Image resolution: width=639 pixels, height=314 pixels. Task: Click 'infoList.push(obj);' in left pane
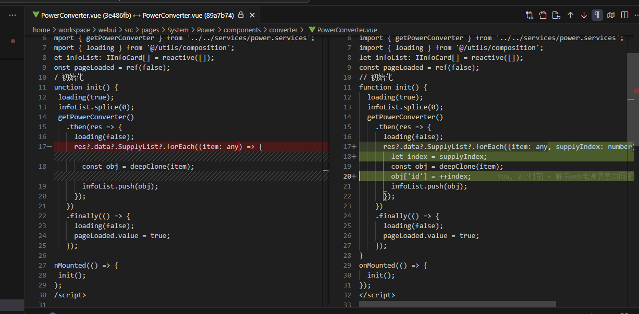(x=120, y=186)
